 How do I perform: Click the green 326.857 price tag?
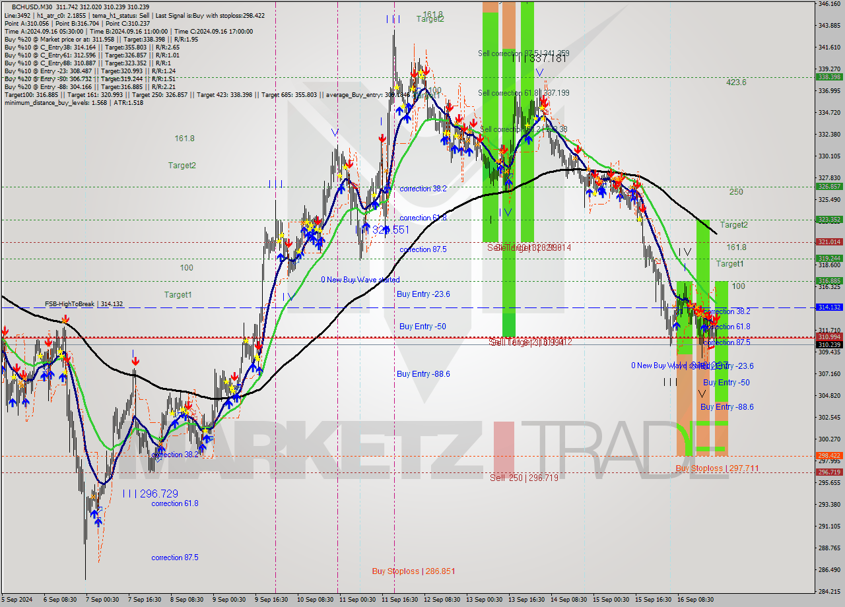pos(828,187)
